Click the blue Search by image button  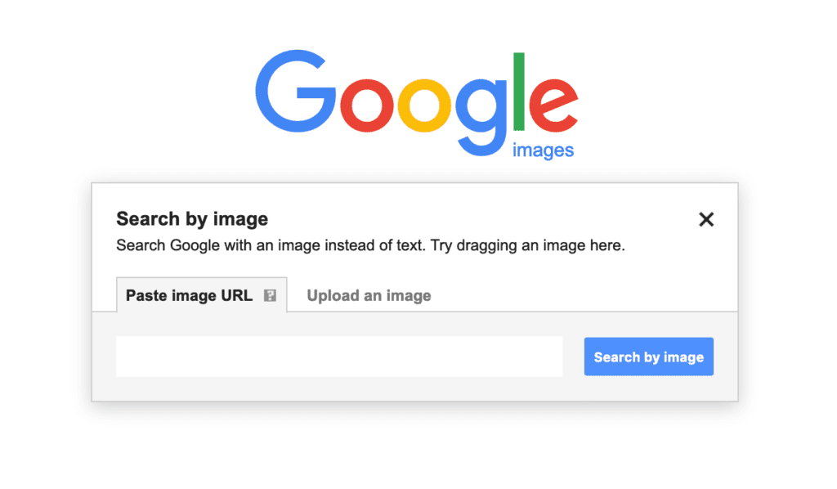pos(648,357)
